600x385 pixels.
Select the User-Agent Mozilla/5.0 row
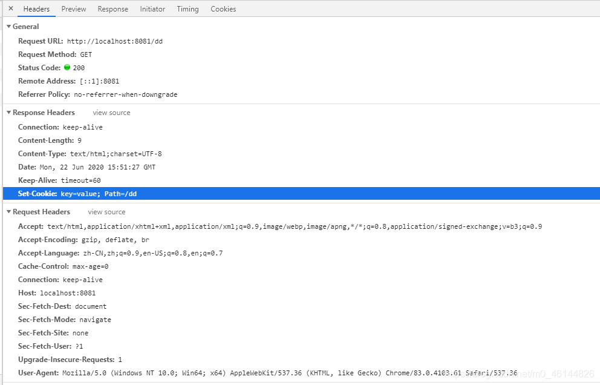click(301, 373)
